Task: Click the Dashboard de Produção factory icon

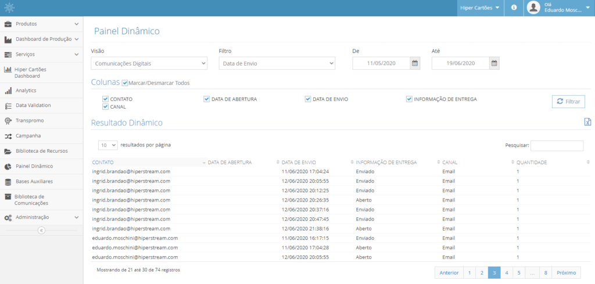Action: (8, 39)
